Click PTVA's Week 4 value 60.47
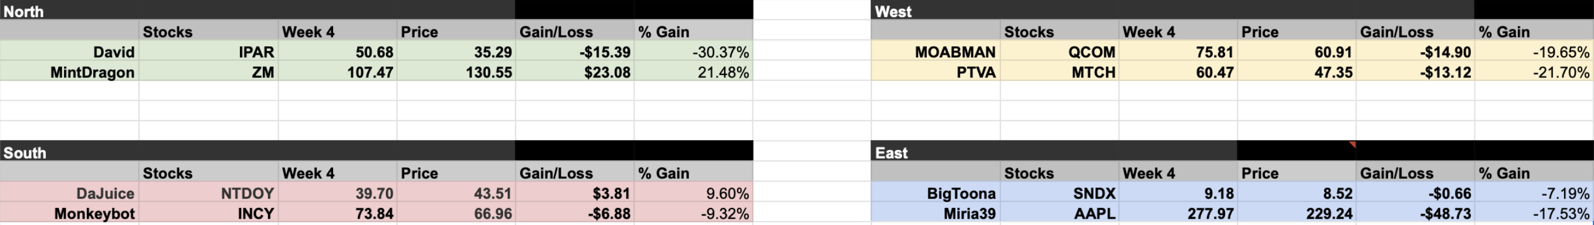 coord(1178,71)
